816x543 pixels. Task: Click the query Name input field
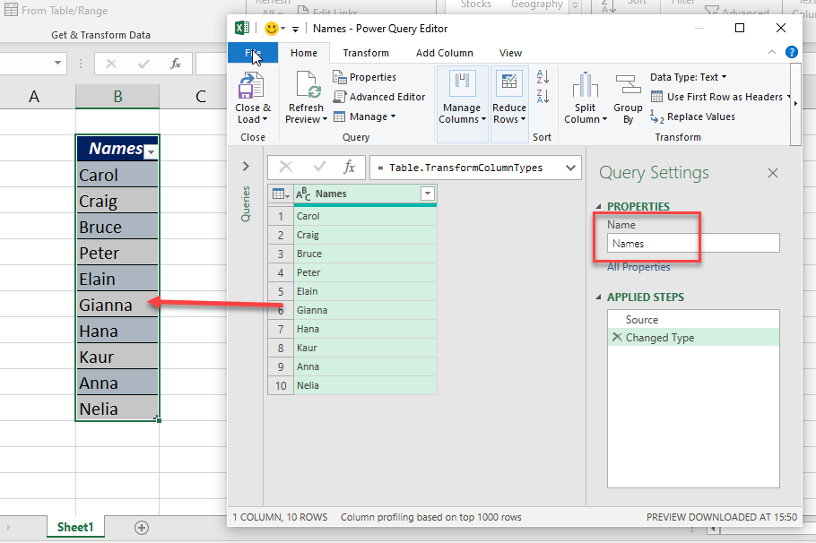coord(693,244)
